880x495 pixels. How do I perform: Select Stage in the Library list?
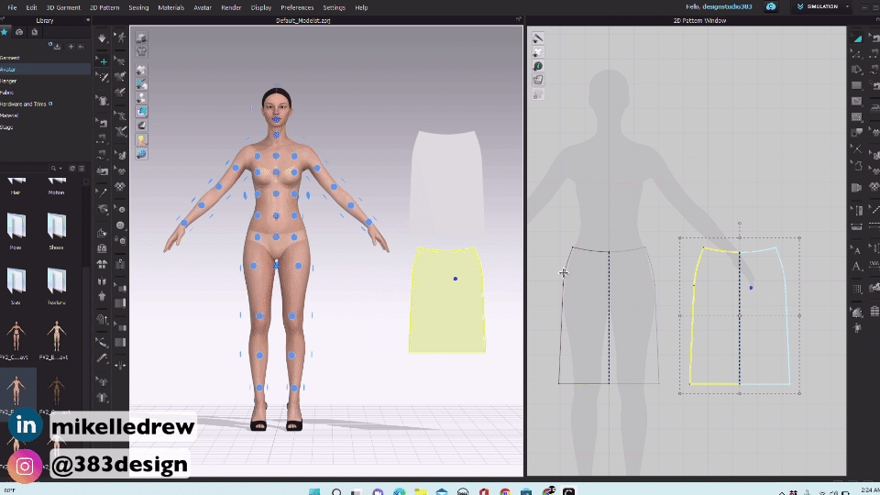[6, 127]
